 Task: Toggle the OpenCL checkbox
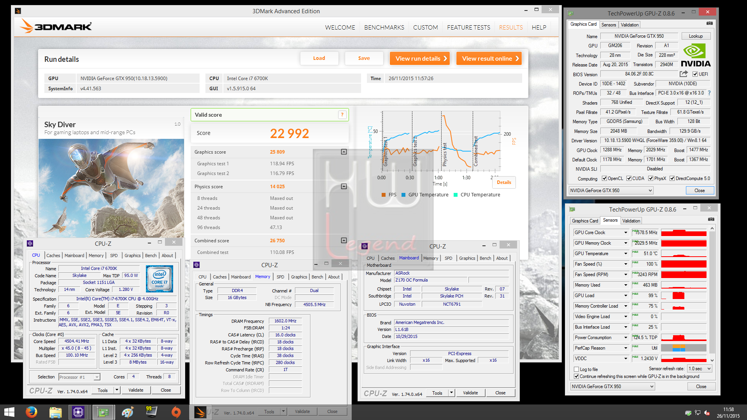(604, 178)
